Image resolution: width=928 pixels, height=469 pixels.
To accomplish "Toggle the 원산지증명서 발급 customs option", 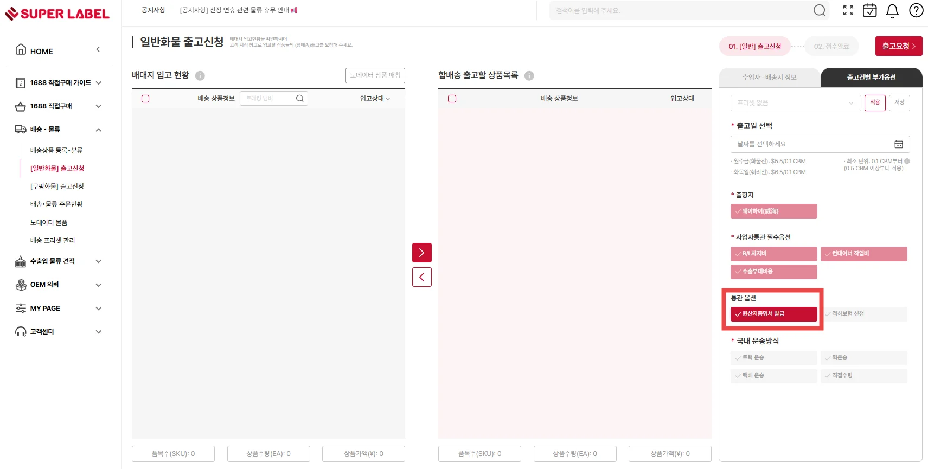I will coord(774,314).
